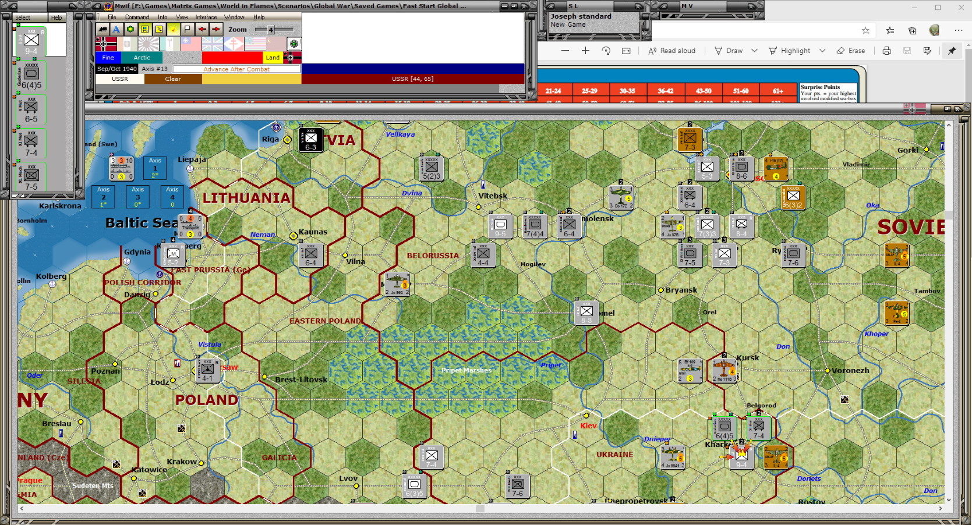Screen dimensions: 972x525
Task: Open the View menu
Action: (182, 17)
